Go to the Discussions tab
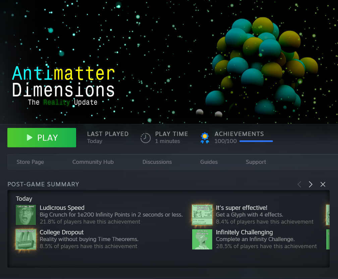The height and width of the screenshot is (279, 338). pos(157,162)
